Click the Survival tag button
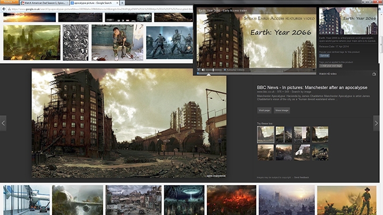Image resolution: width=383 pixels, height=215 pixels. [324, 55]
